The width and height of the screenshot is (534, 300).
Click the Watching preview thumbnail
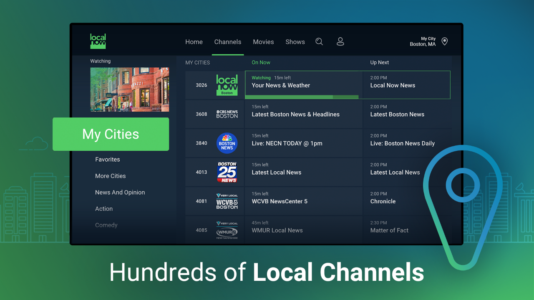click(x=130, y=90)
